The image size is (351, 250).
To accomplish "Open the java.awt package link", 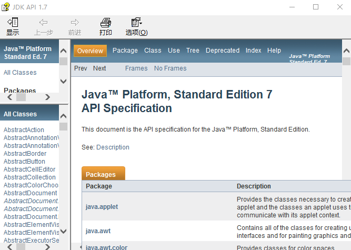I will pyautogui.click(x=98, y=231).
